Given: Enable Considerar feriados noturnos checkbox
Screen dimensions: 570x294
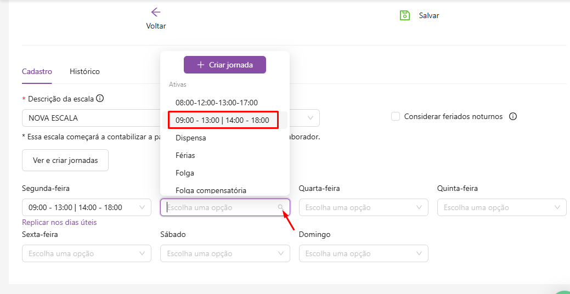Looking at the screenshot, I should pyautogui.click(x=396, y=116).
